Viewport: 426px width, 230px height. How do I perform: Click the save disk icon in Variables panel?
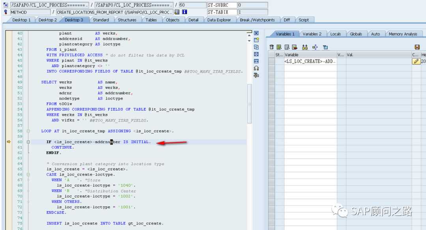click(x=417, y=47)
